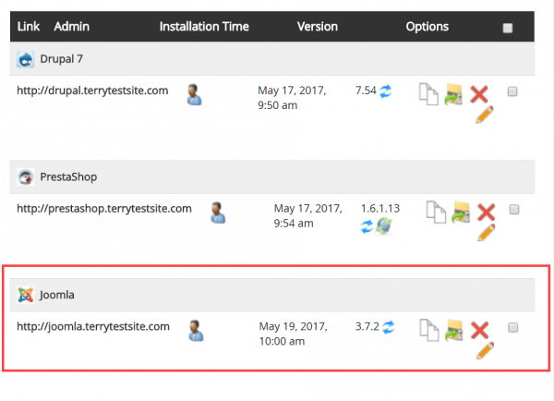
Task: Click version number 3.7.2
Action: coord(367,326)
